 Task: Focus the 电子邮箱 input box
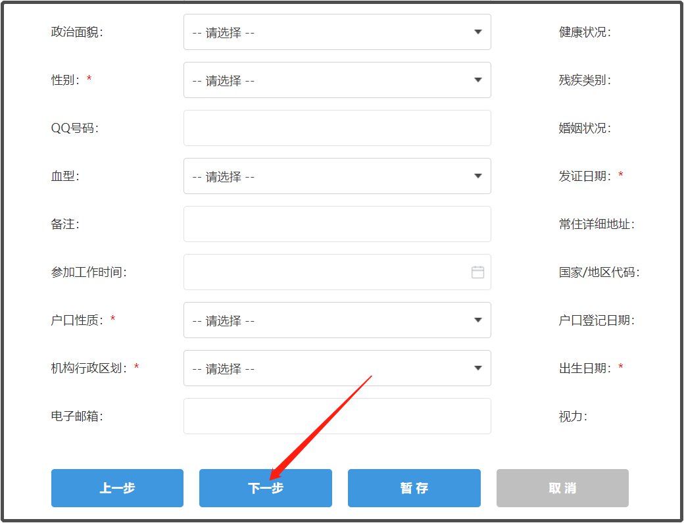pos(337,416)
